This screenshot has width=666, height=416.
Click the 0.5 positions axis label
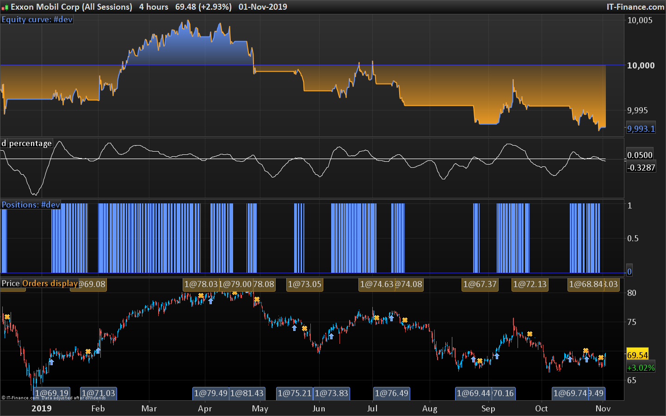click(x=633, y=238)
